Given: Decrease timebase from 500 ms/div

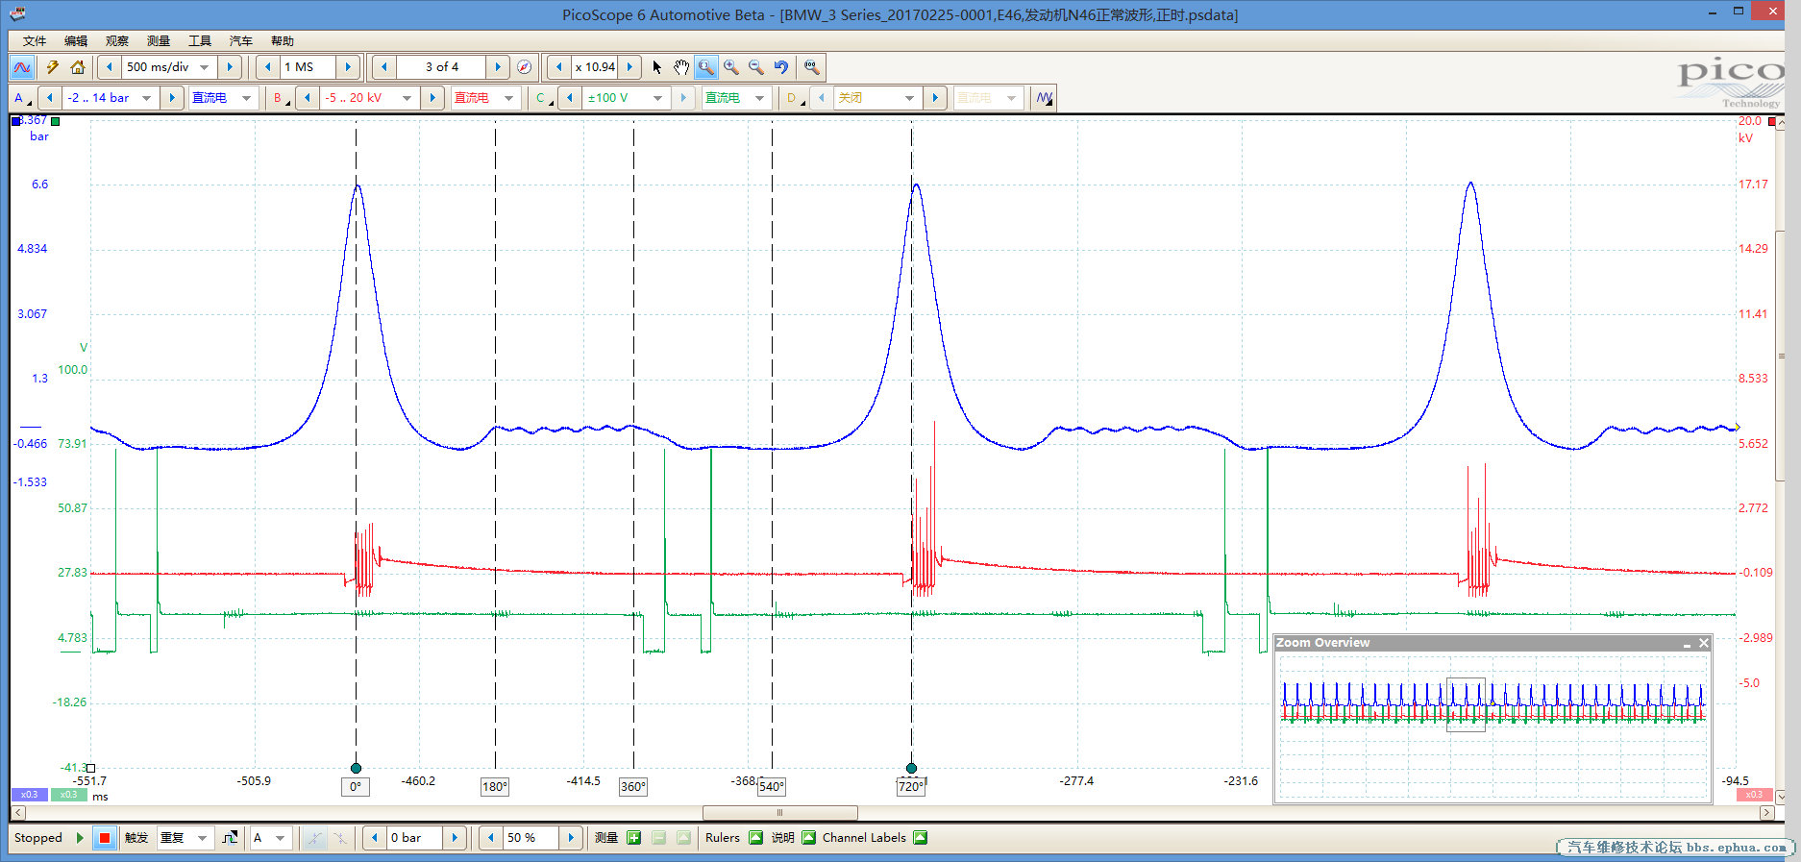Looking at the screenshot, I should (110, 67).
